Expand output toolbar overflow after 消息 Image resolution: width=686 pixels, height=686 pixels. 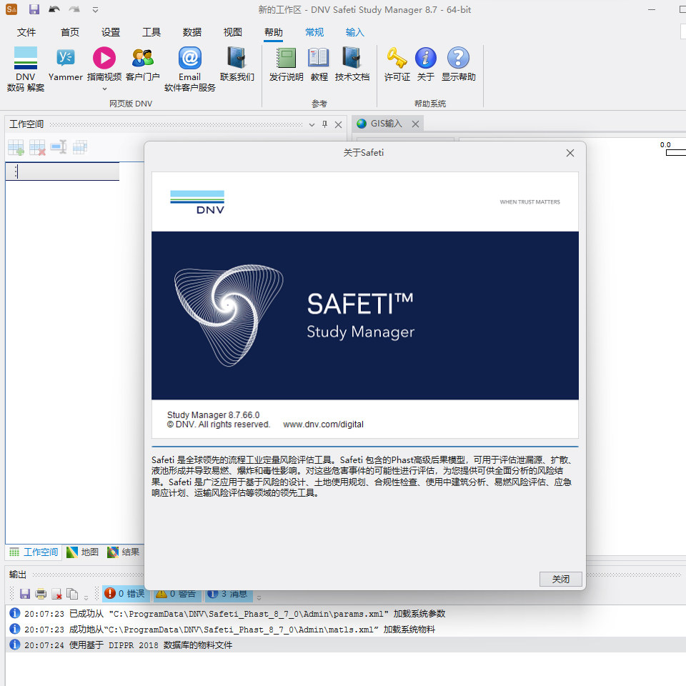pos(259,597)
